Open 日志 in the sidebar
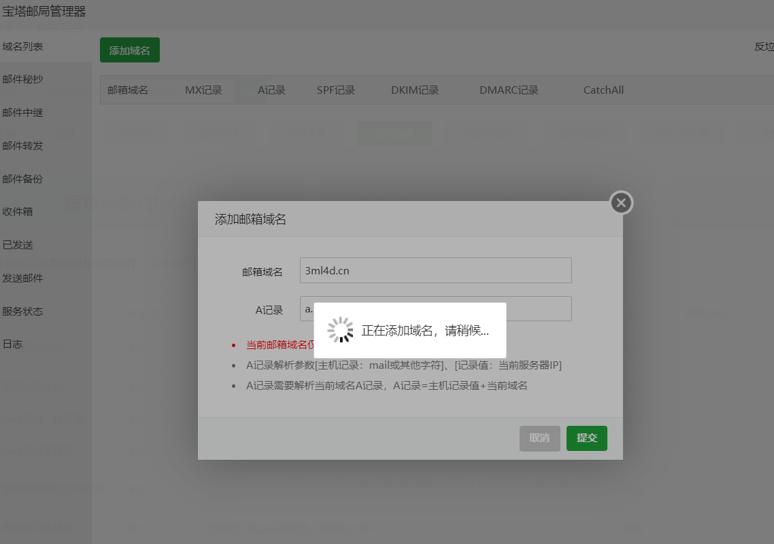Image resolution: width=774 pixels, height=544 pixels. [13, 344]
